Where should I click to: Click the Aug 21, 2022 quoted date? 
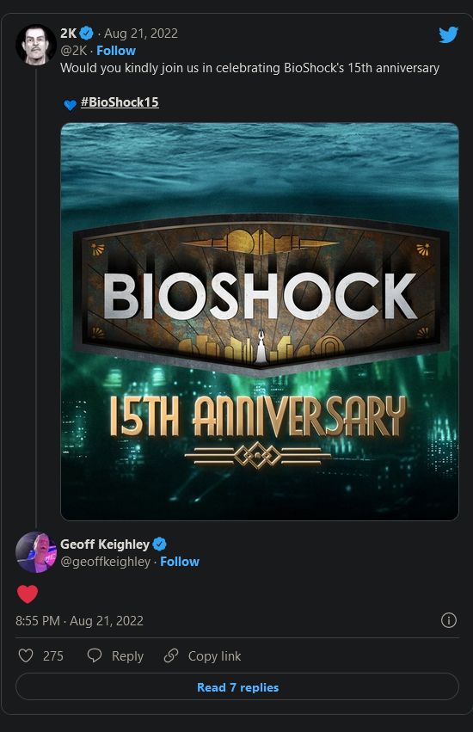(x=141, y=34)
